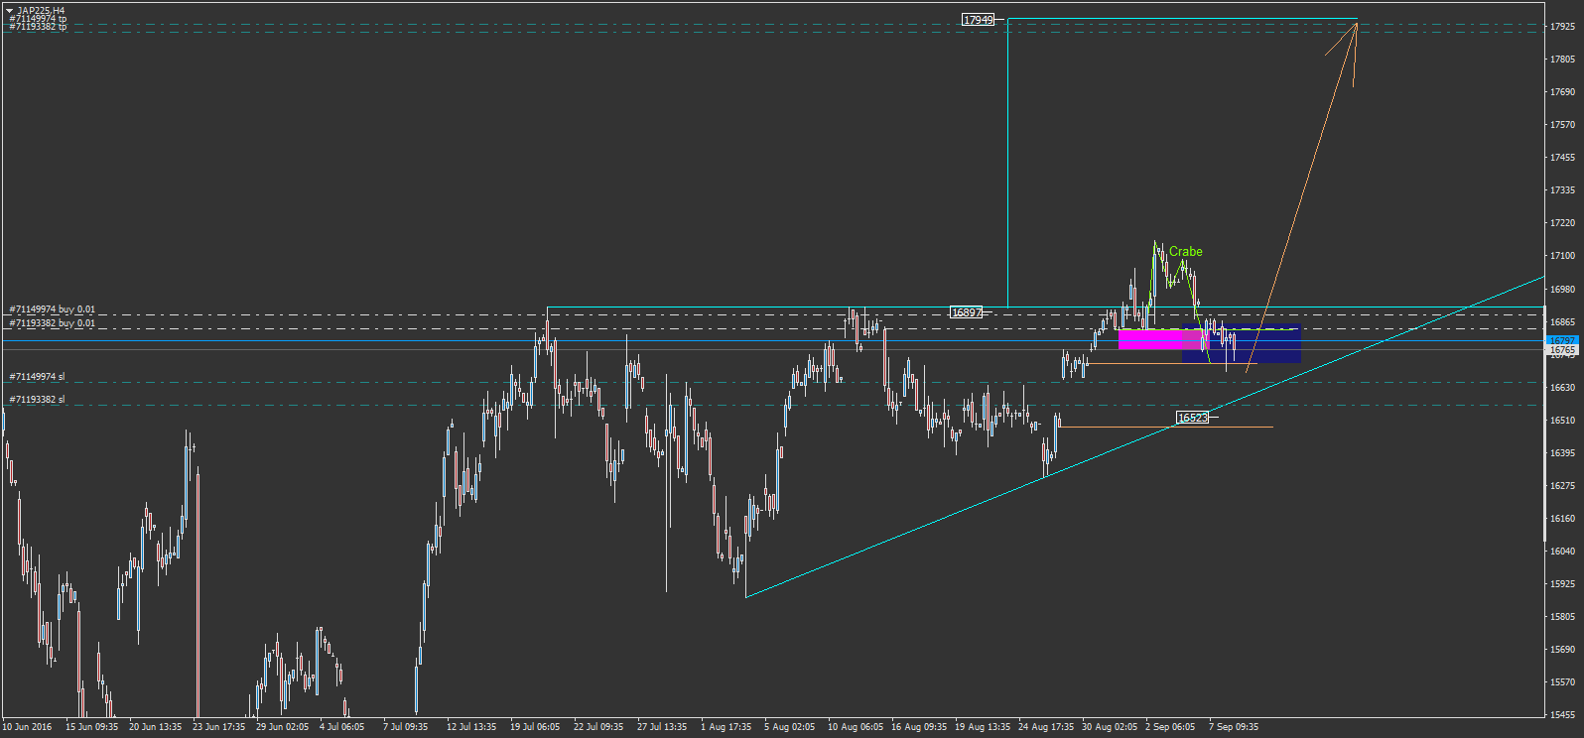Click the 5 Aug 02:05 time label
This screenshot has width=1584, height=738.
[x=789, y=727]
